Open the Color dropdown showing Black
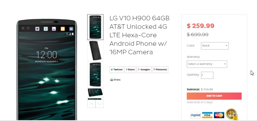Screen dimensions: 257x121 pyautogui.click(x=215, y=46)
